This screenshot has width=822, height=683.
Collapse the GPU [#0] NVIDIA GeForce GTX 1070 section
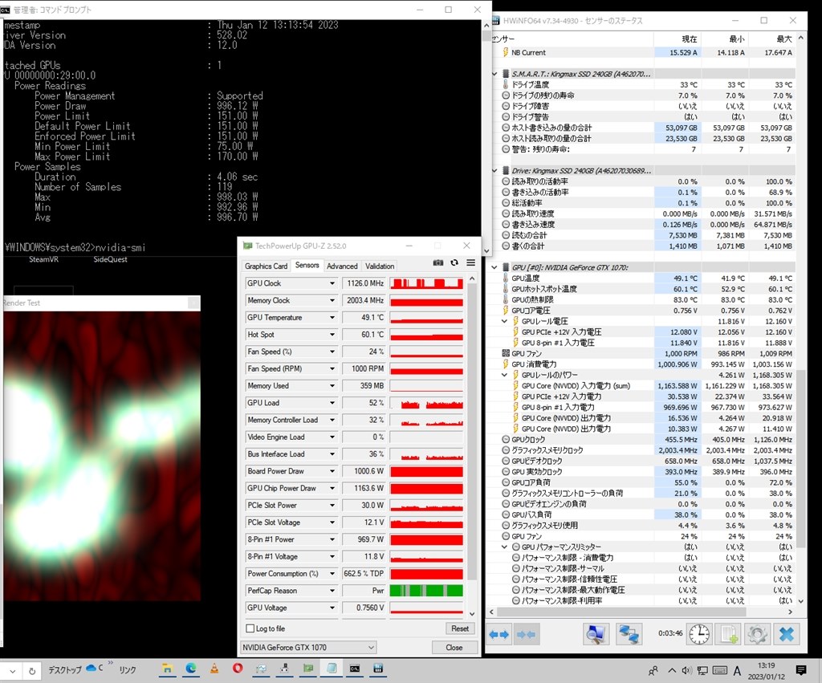pos(494,267)
